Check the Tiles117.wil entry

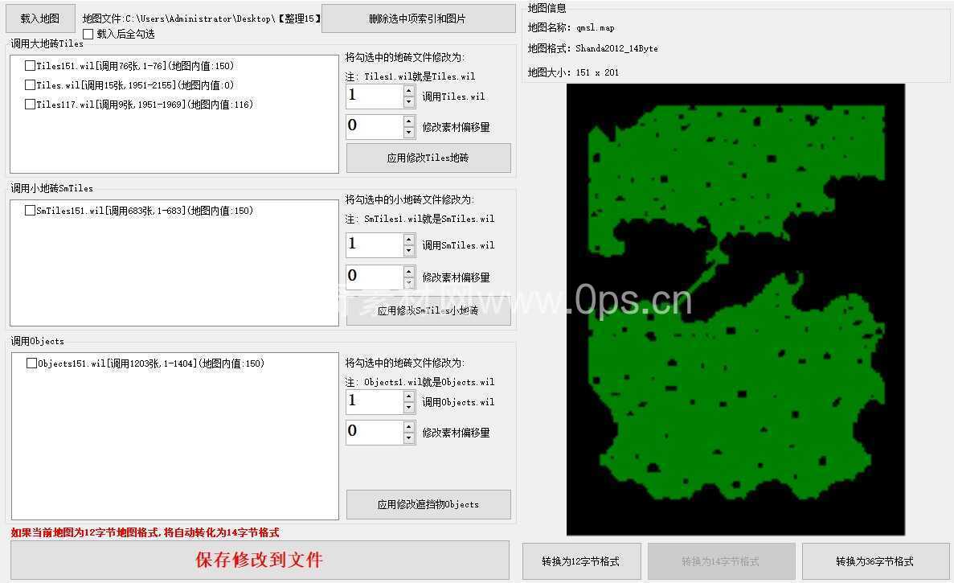tap(30, 104)
